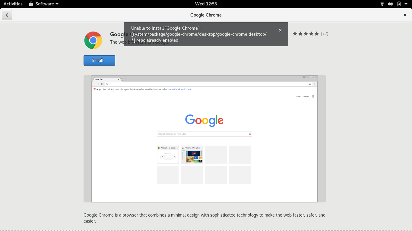Click the battery status icon

(x=399, y=4)
